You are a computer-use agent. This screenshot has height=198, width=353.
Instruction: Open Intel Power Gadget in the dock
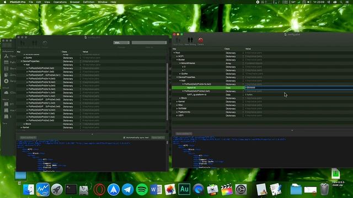43,189
